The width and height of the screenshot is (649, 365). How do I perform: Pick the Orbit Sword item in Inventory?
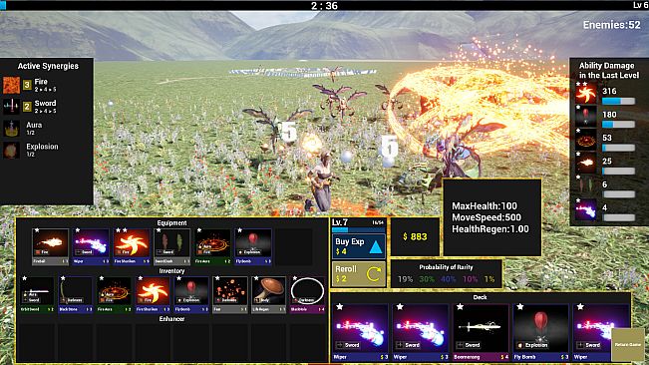click(37, 294)
